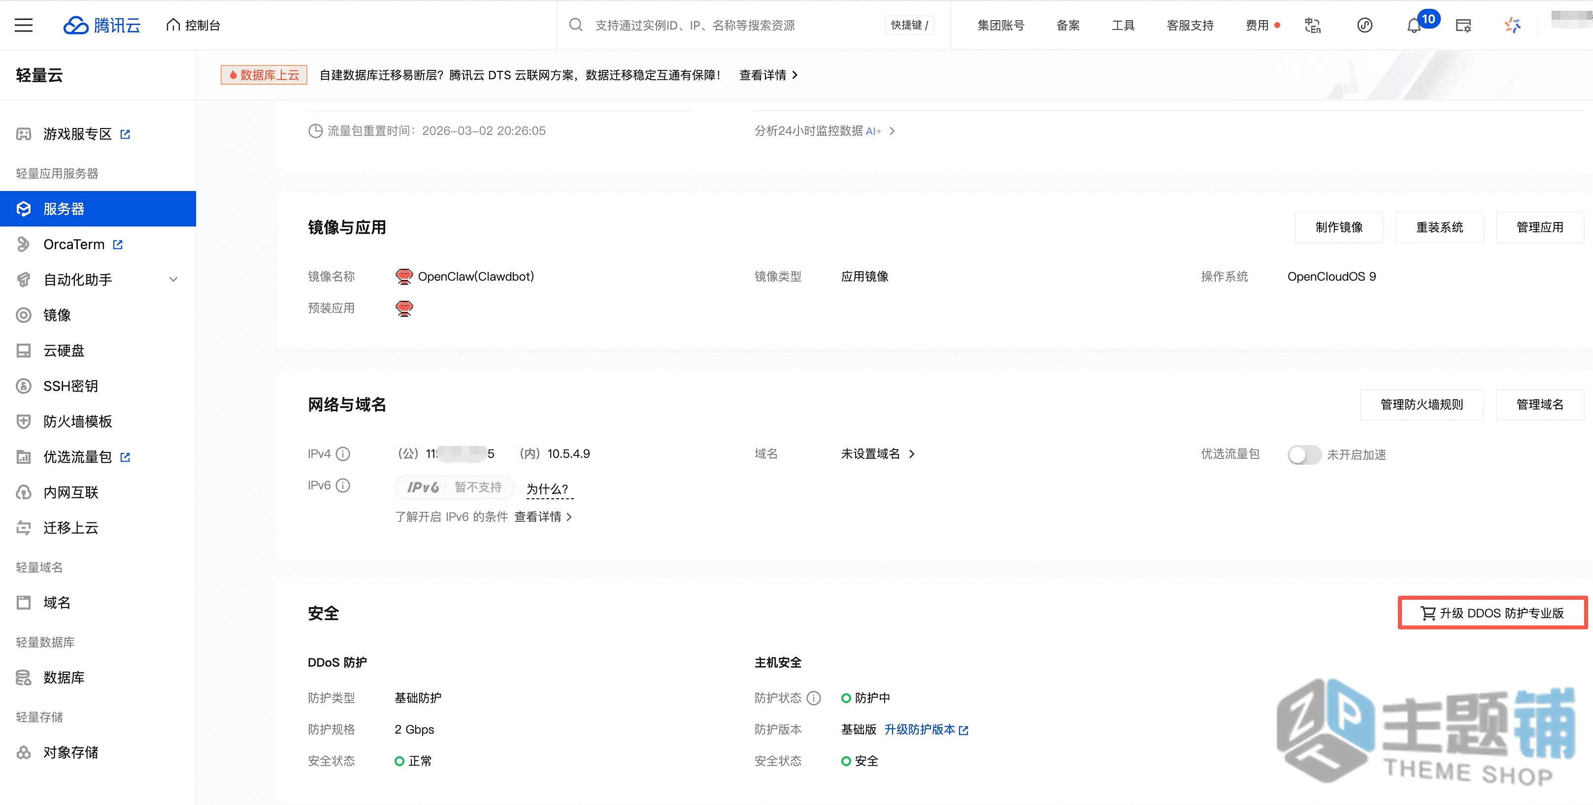Click the 数据库上云 banner tag
1593x805 pixels.
tap(264, 75)
